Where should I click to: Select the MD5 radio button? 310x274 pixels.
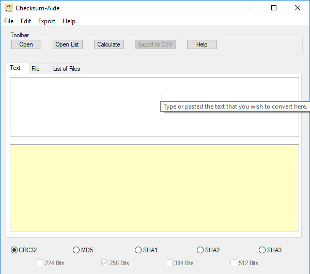83,250
